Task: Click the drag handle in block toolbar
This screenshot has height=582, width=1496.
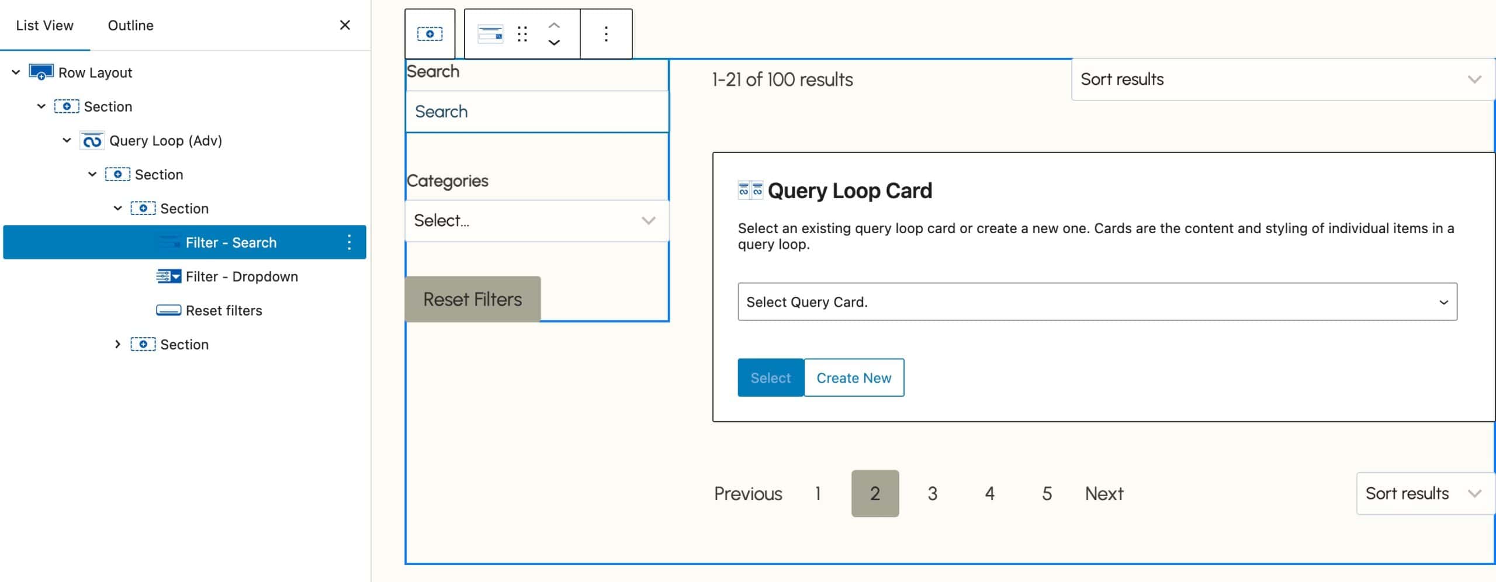Action: coord(522,34)
